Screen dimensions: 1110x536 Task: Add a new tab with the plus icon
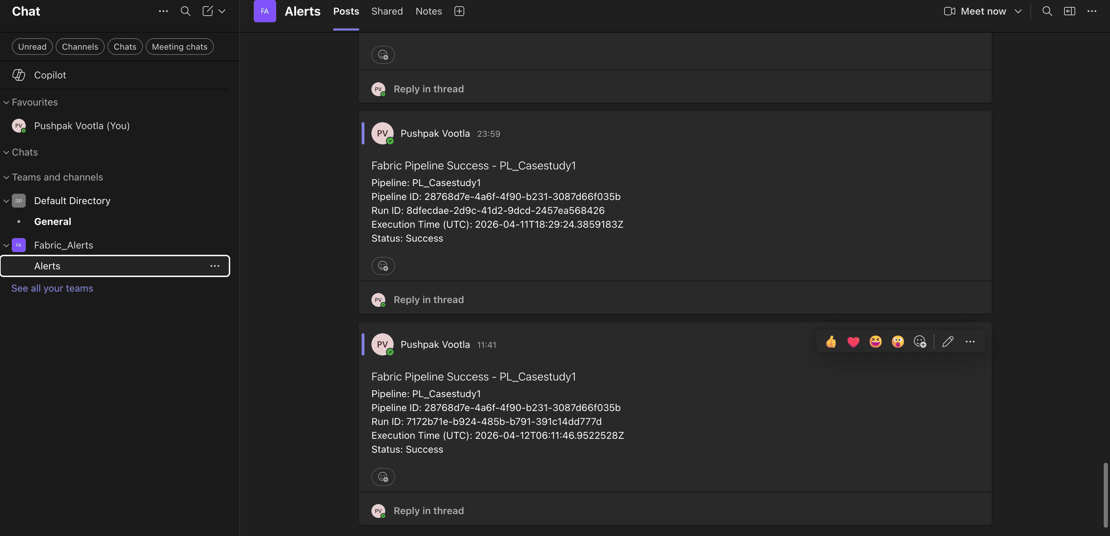pos(459,11)
